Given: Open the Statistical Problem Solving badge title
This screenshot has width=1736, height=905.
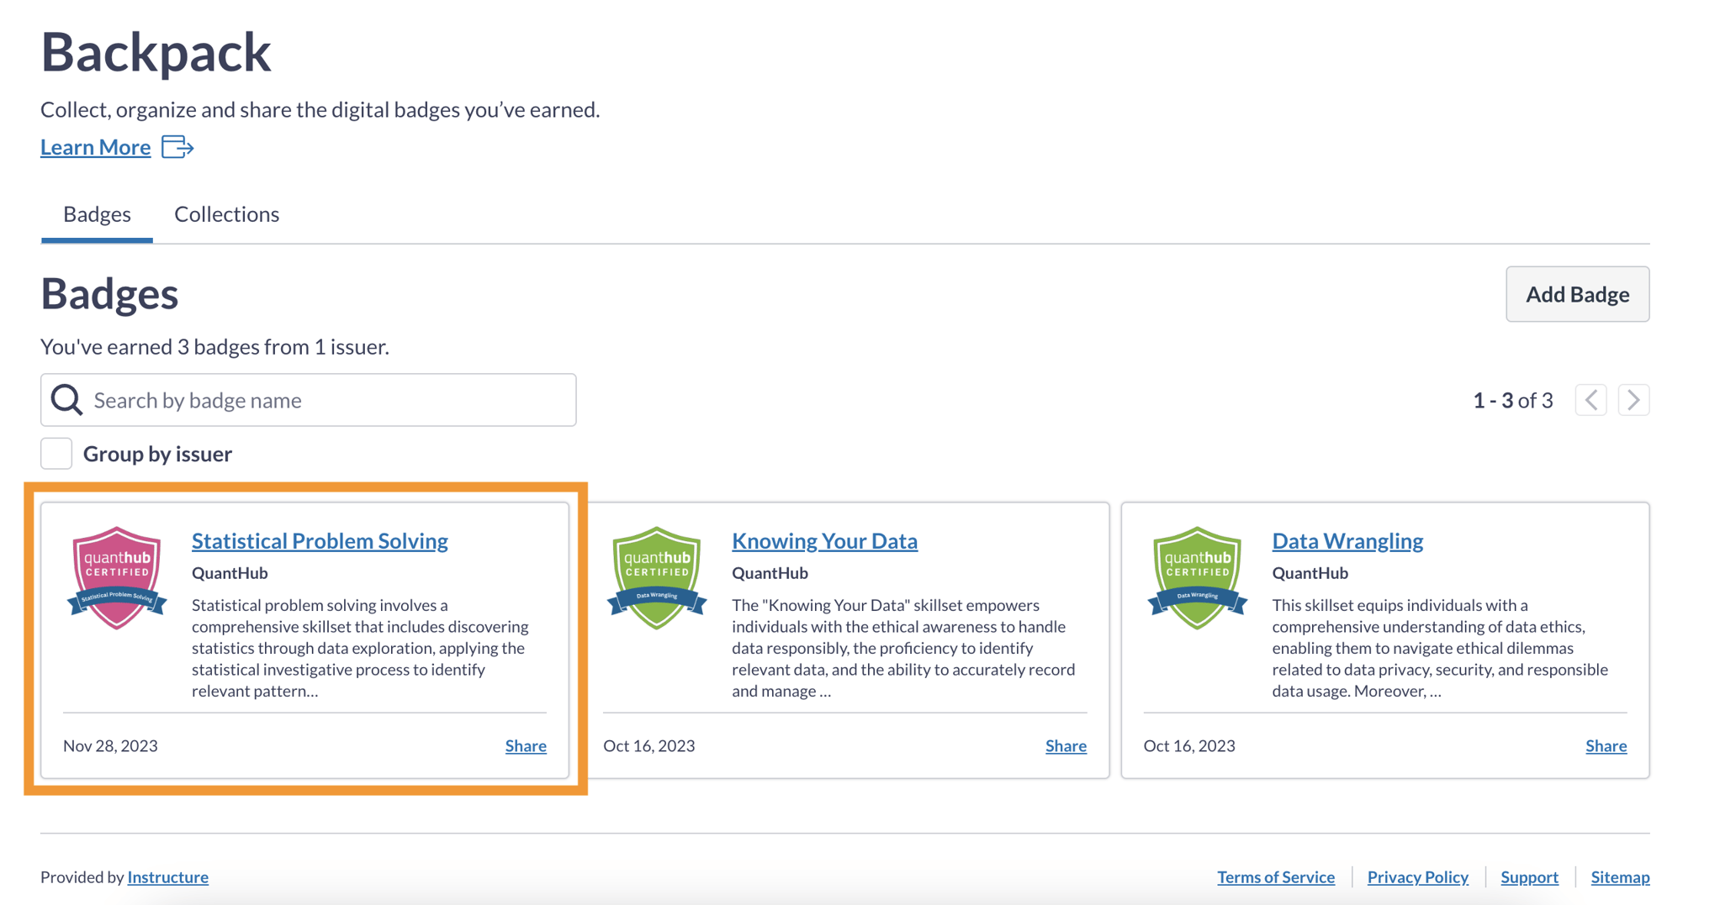Looking at the screenshot, I should tap(320, 540).
